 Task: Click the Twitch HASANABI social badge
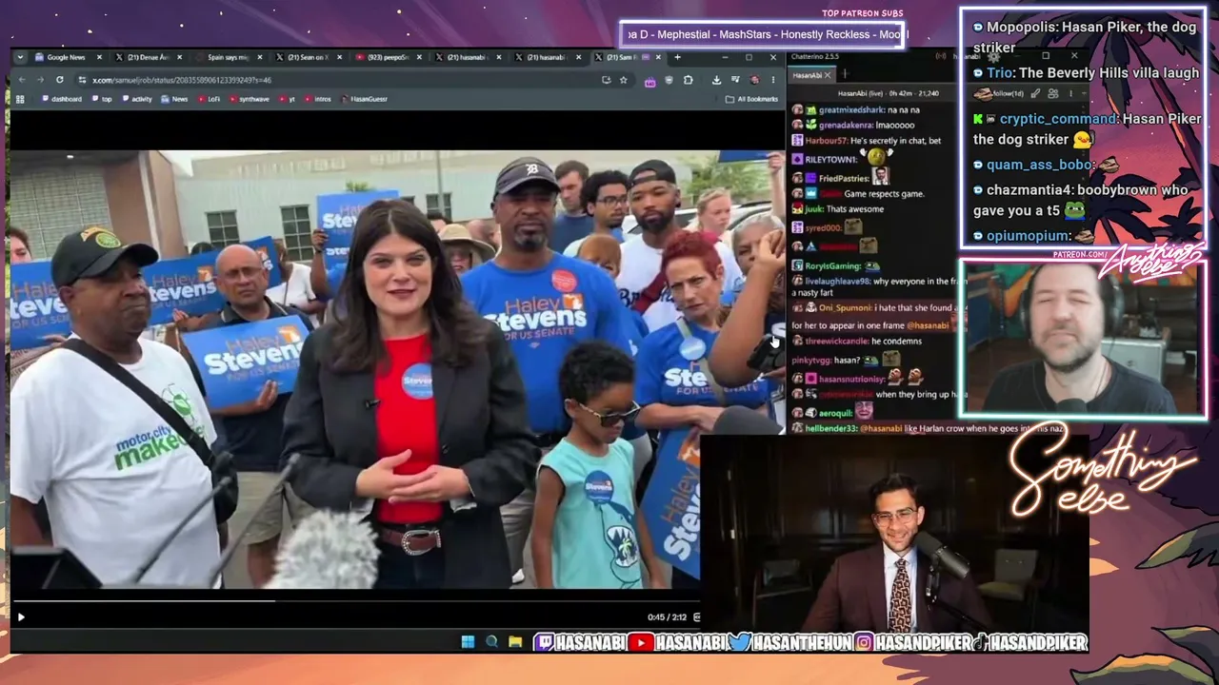pos(581,643)
